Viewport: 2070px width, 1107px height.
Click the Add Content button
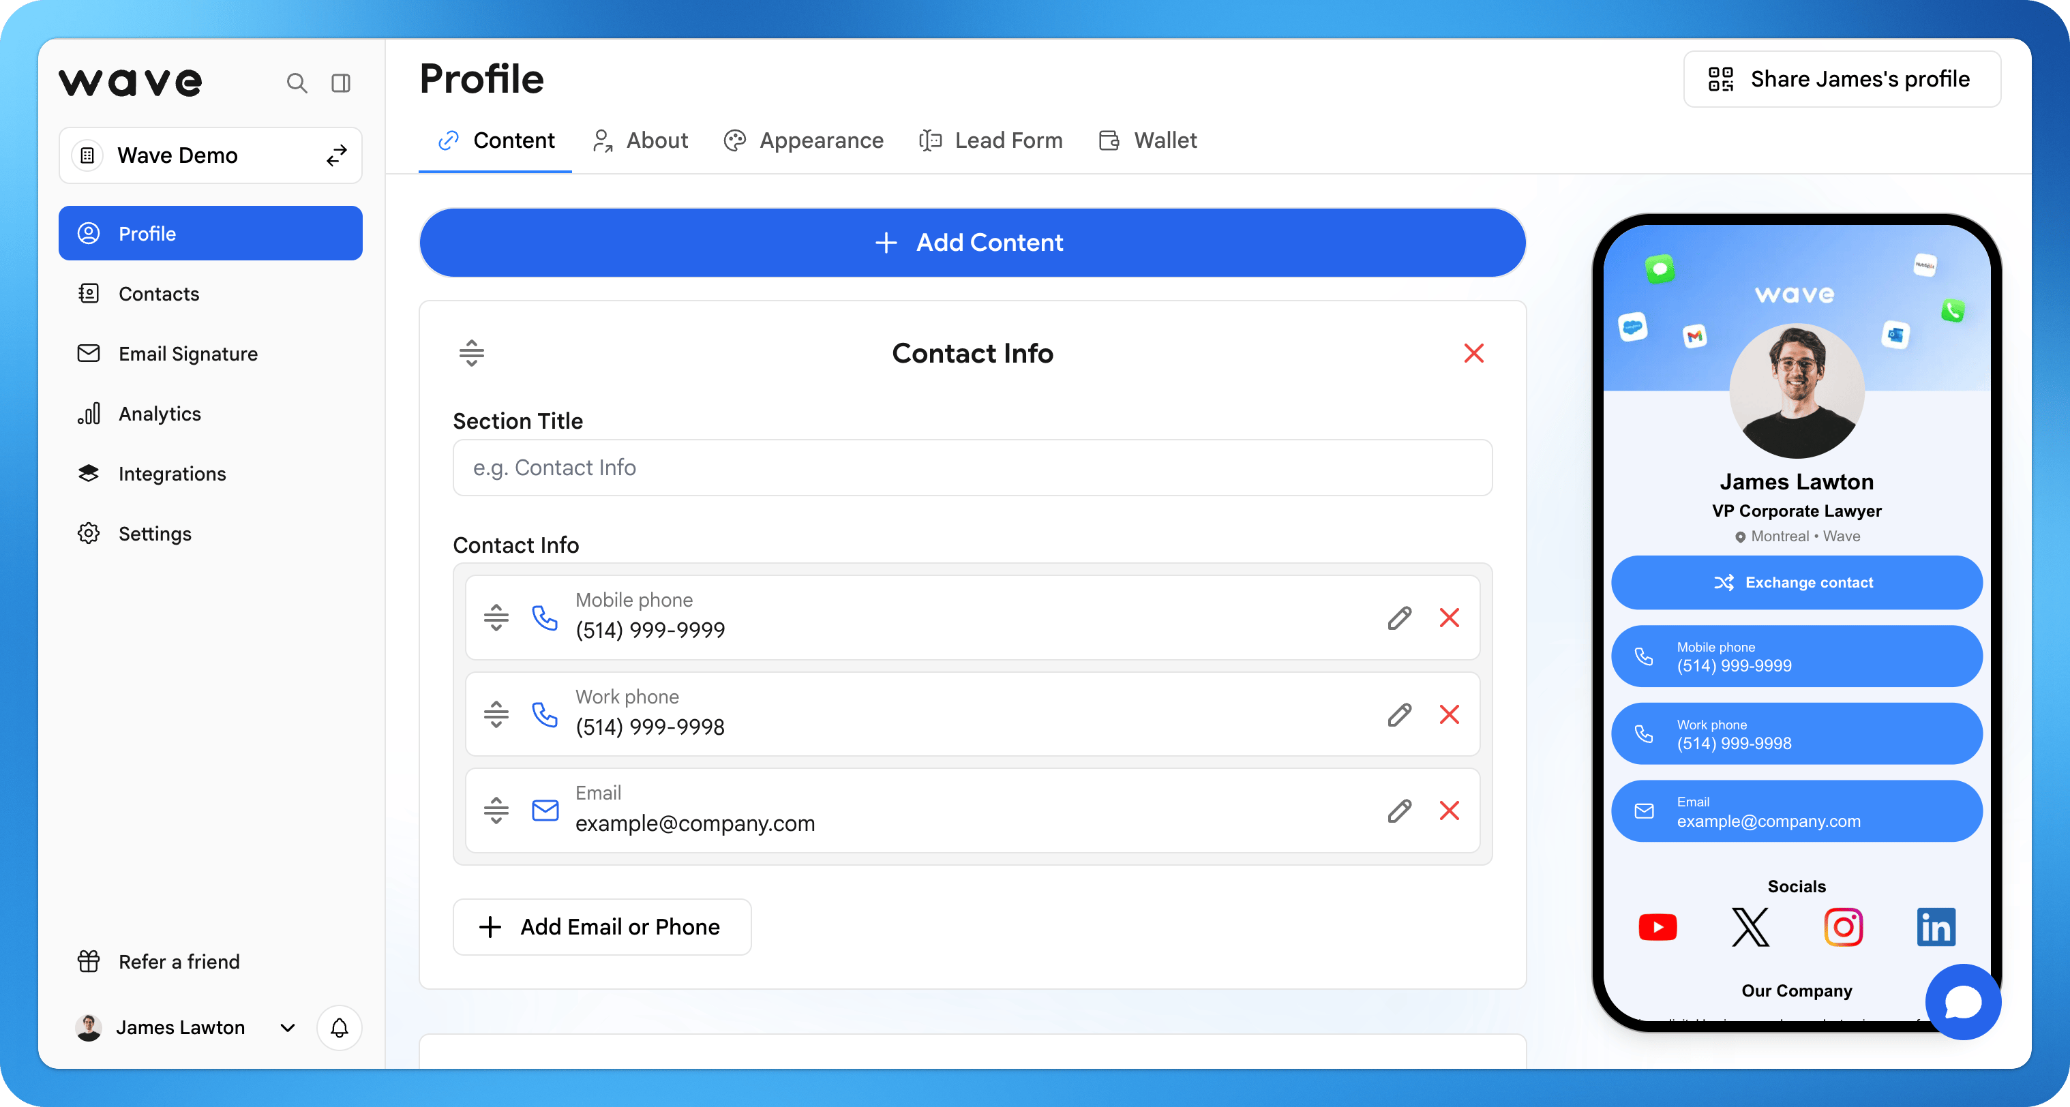[x=972, y=243]
